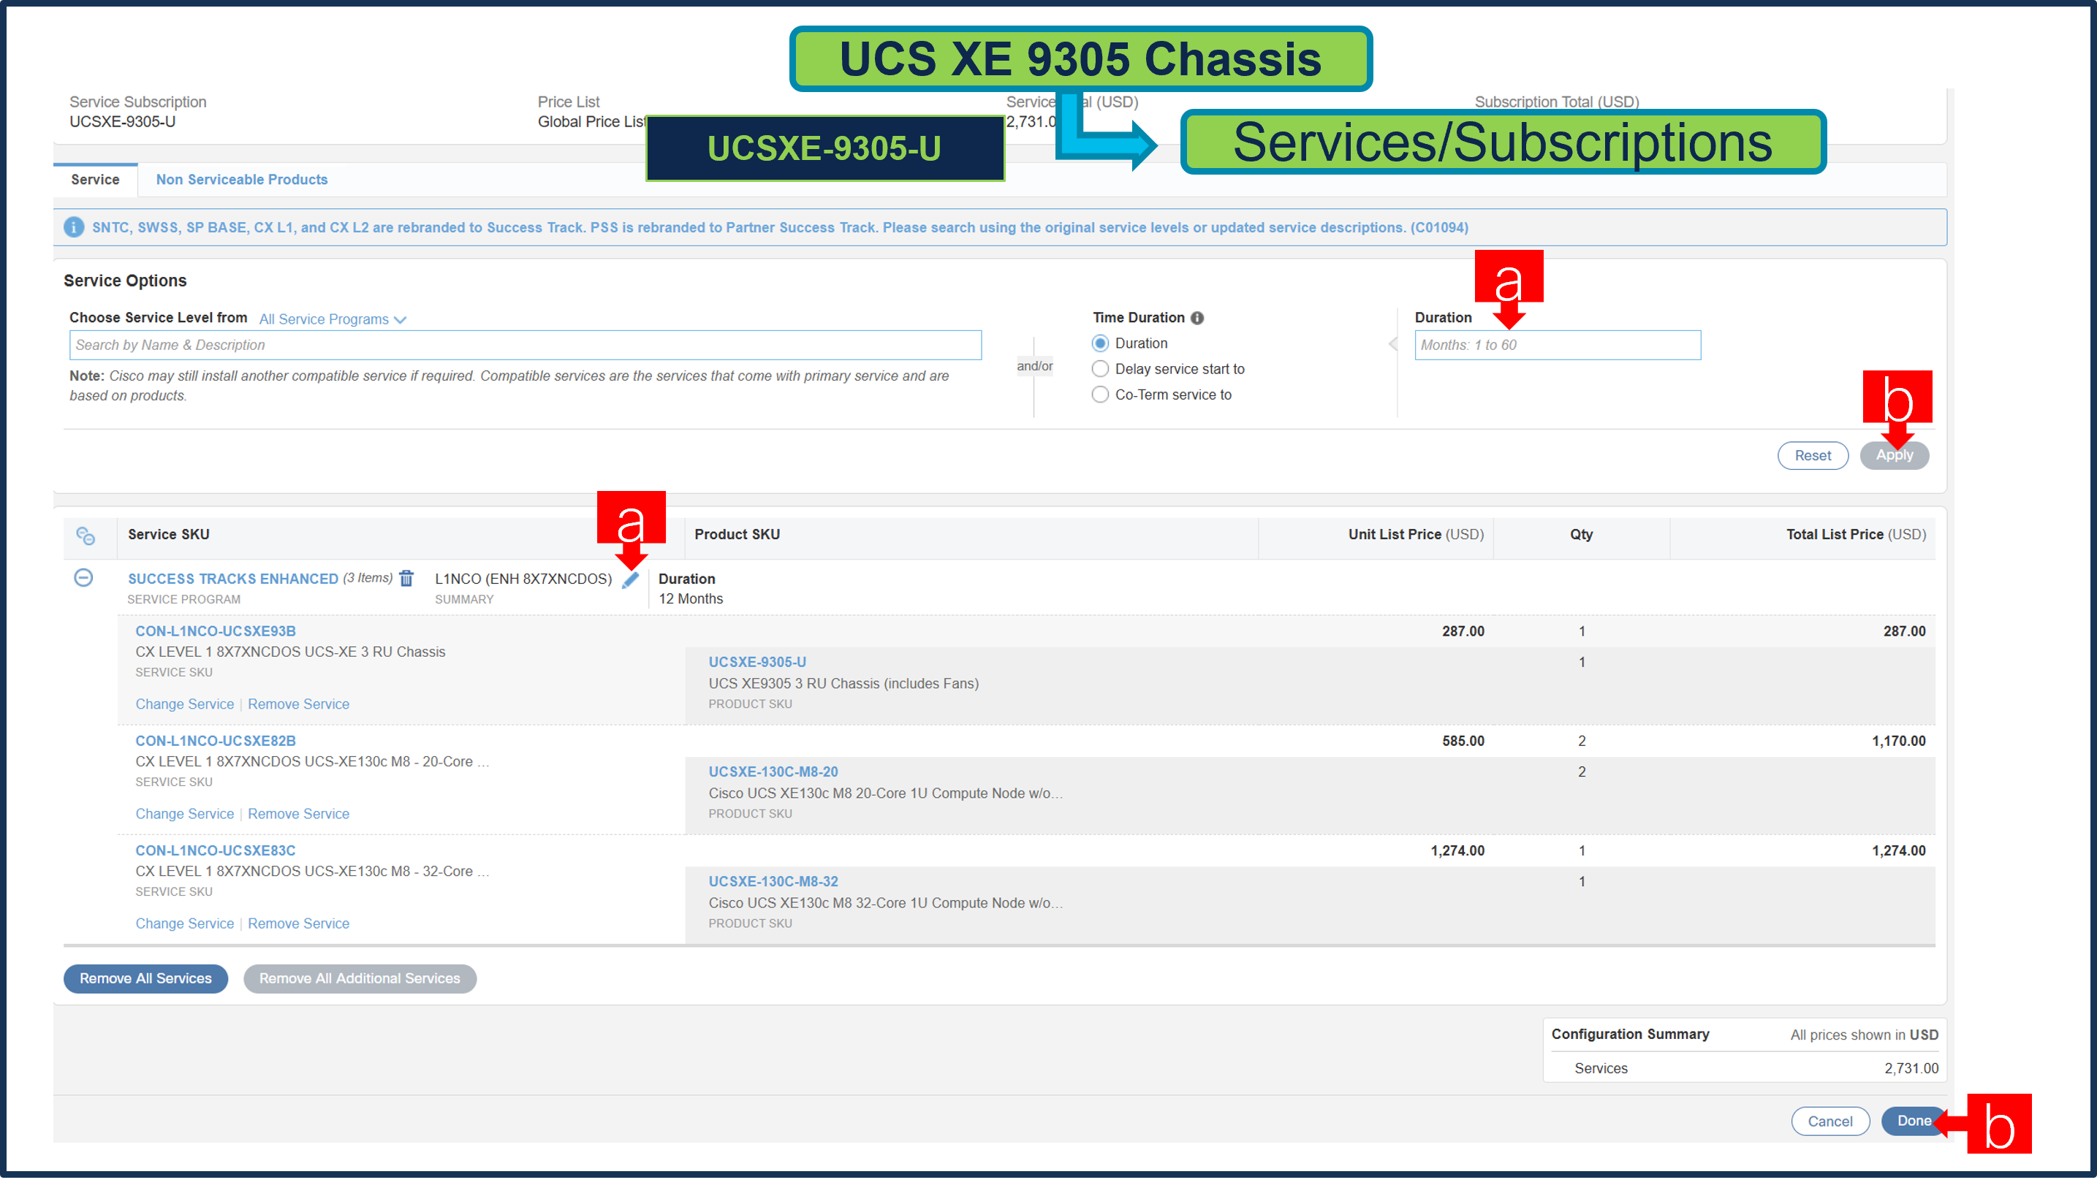
Task: Click Done to finish configuration
Action: [1914, 1121]
